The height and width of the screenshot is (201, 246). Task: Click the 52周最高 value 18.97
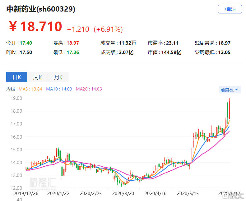tap(224, 43)
